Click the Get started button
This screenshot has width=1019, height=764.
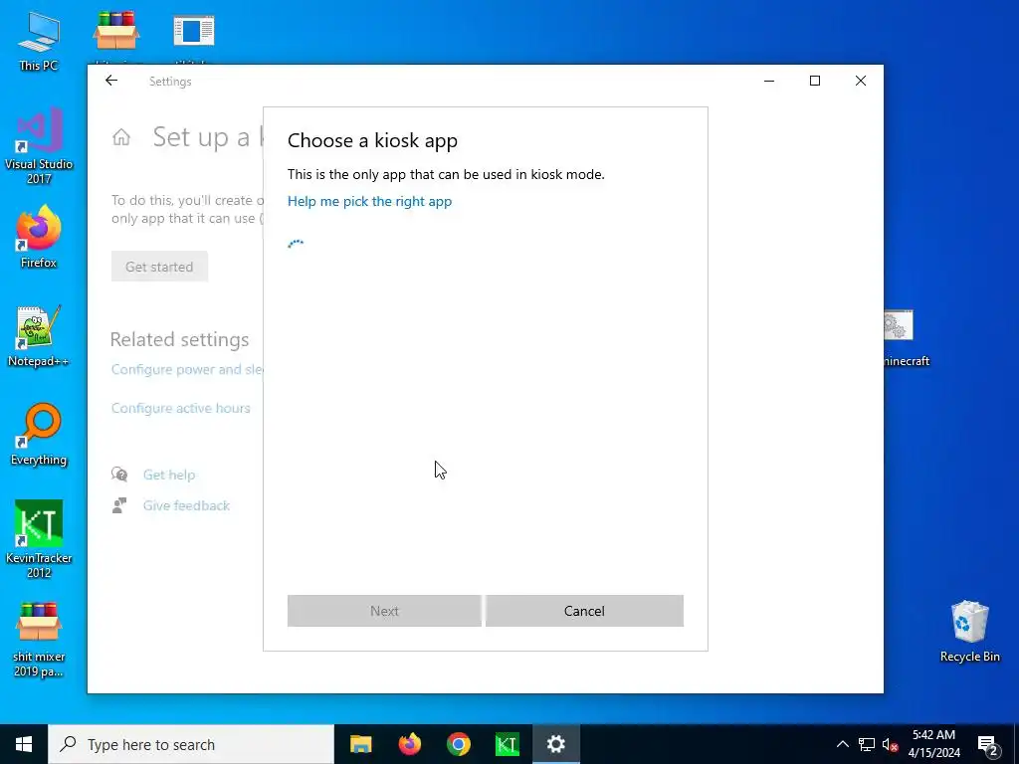(x=159, y=267)
